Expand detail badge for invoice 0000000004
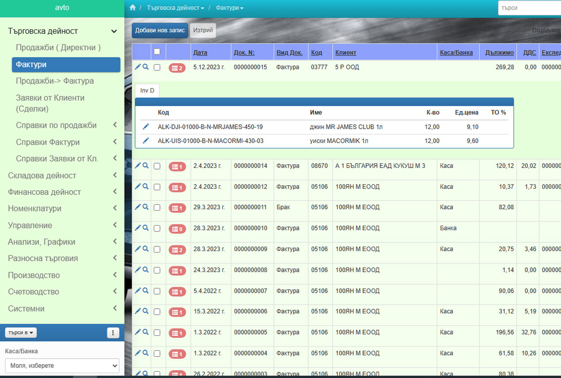The width and height of the screenshot is (561, 378). pyautogui.click(x=177, y=354)
